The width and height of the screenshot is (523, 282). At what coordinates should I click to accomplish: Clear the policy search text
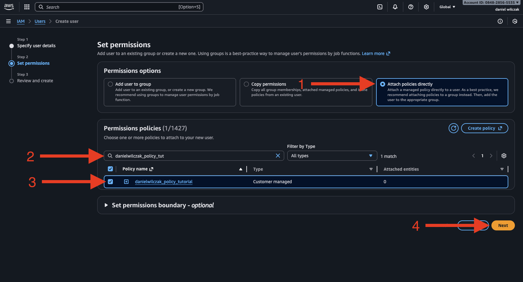pos(278,156)
